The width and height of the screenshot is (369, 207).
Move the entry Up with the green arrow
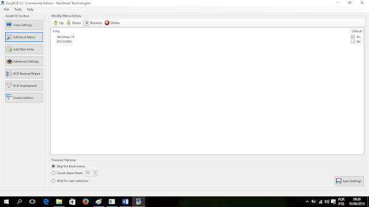point(58,23)
